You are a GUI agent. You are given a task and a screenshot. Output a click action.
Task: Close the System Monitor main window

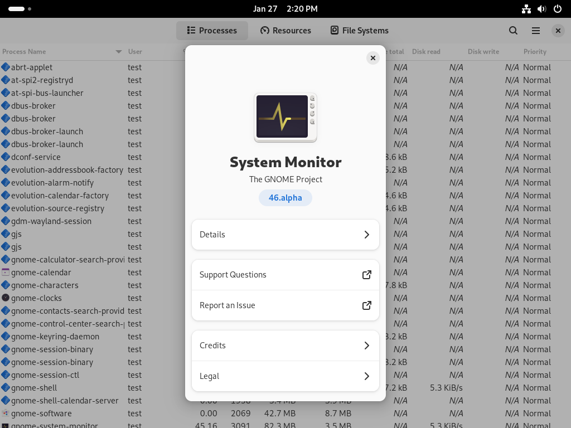(x=558, y=31)
